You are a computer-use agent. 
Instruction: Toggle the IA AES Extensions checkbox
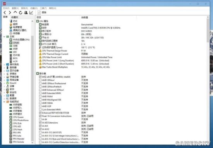coord(40,122)
